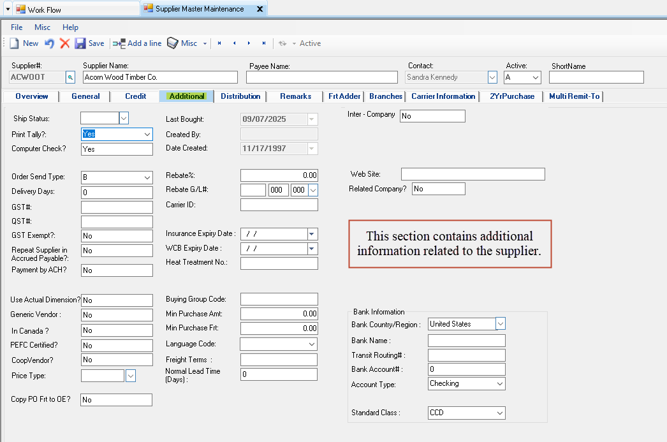Expand the Bank Country/Region dropdown
The image size is (667, 442).
point(501,324)
